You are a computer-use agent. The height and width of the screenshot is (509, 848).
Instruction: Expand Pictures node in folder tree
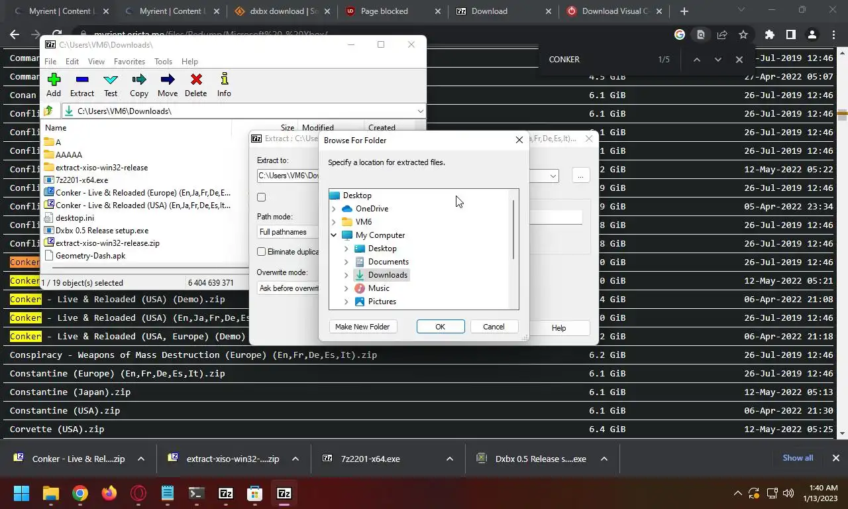(x=346, y=302)
